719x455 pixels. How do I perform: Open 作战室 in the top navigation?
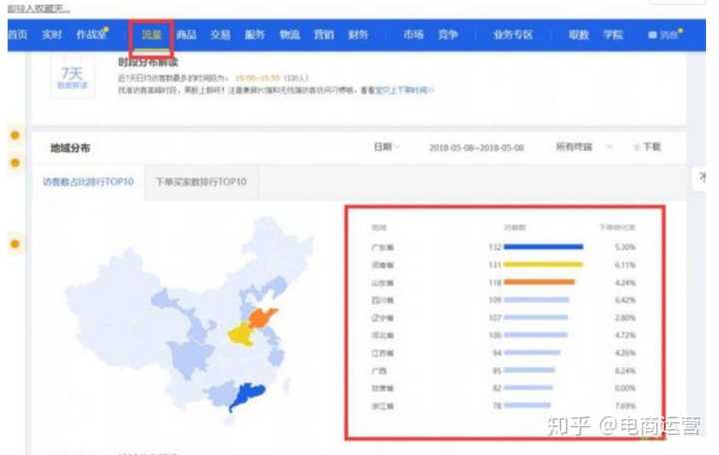(91, 35)
